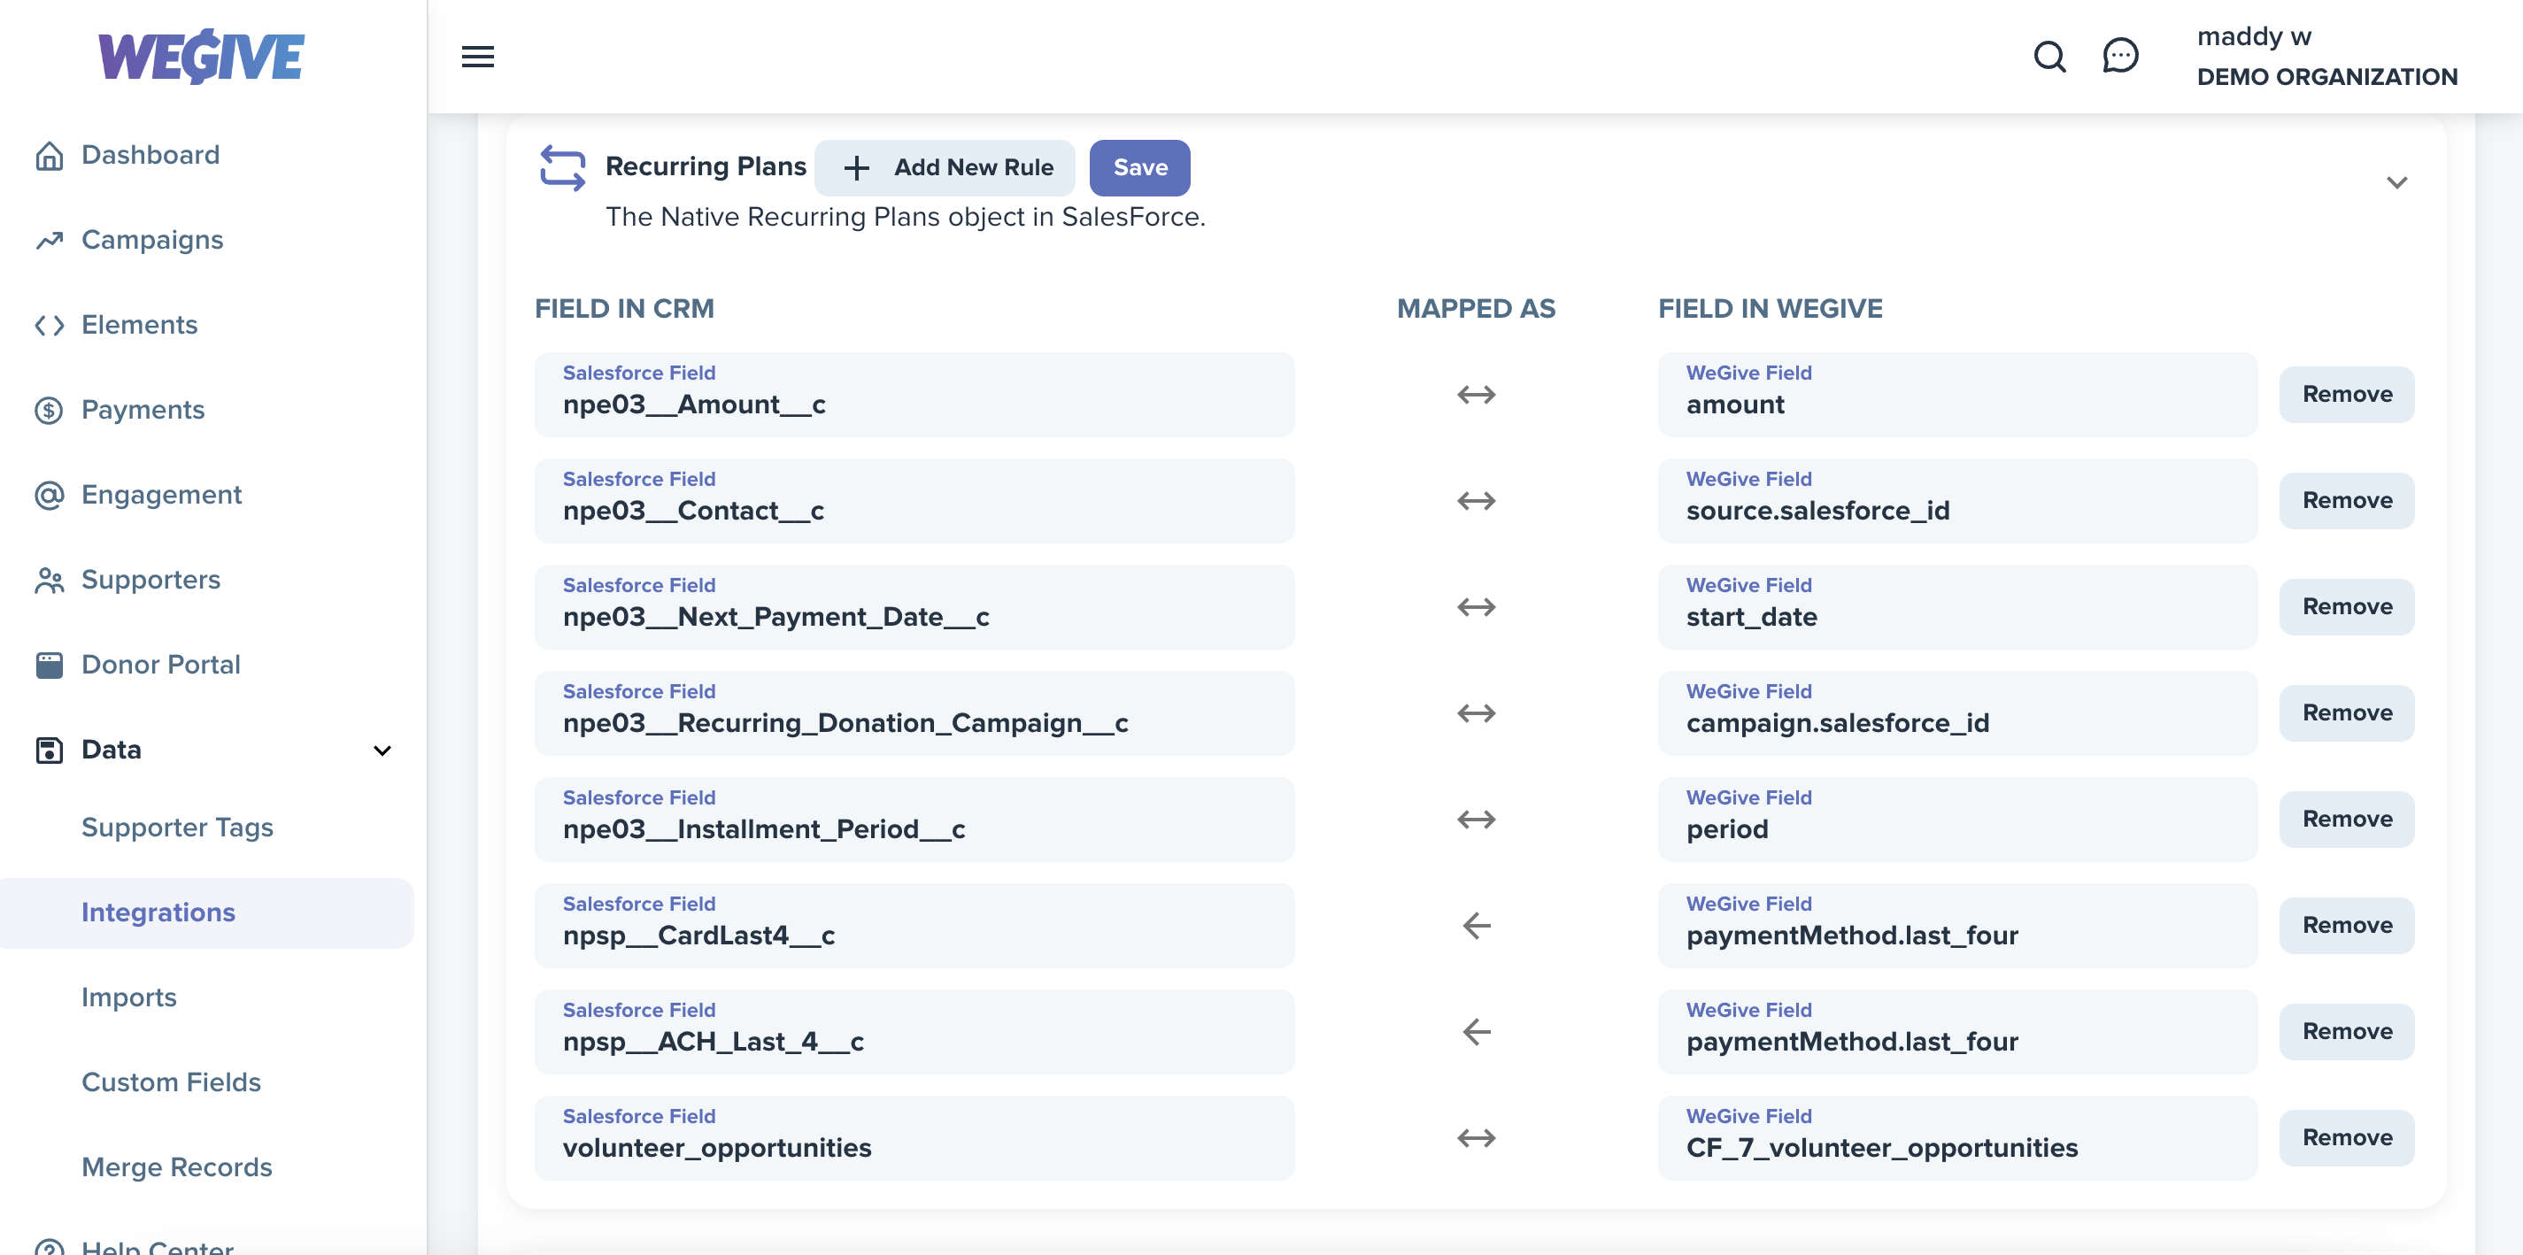
Task: Edit Salesforce field npe03__Next_Payment_Date__c
Action: tap(914, 607)
